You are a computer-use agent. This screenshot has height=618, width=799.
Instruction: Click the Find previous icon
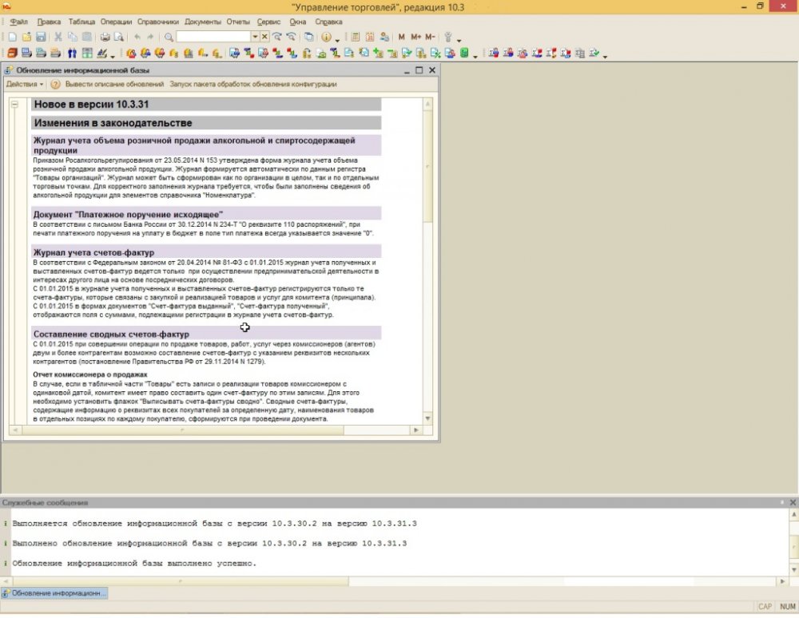pyautogui.click(x=291, y=37)
